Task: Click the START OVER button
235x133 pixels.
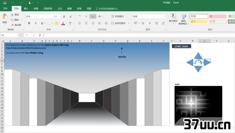Action: click(181, 46)
